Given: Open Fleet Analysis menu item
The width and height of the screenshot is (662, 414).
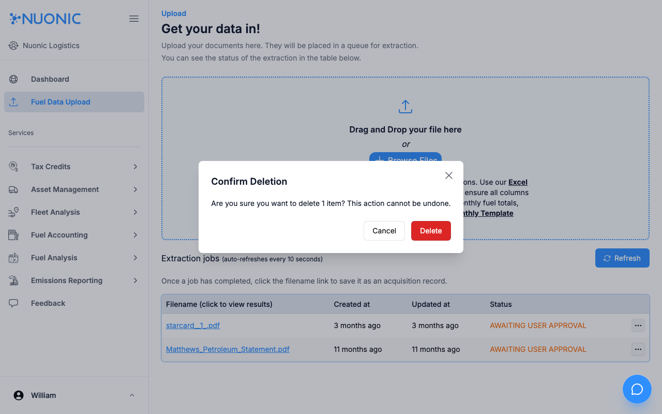Looking at the screenshot, I should click(74, 212).
